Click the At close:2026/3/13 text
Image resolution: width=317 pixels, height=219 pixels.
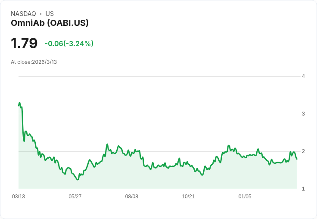[34, 62]
